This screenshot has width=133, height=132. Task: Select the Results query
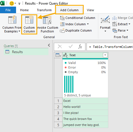26,52
